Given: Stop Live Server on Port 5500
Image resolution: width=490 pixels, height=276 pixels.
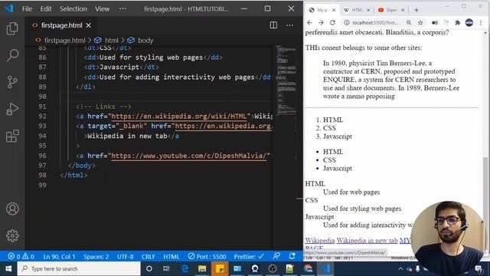Looking at the screenshot, I should click(207, 257).
